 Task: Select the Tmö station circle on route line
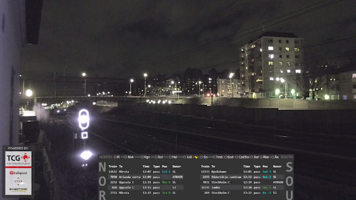[214, 157]
